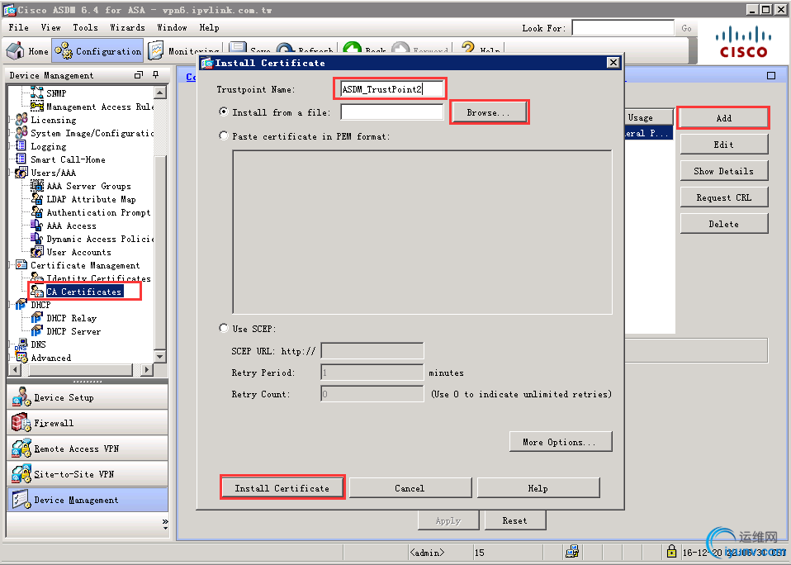Click the More Options... button
The width and height of the screenshot is (791, 565).
(561, 442)
